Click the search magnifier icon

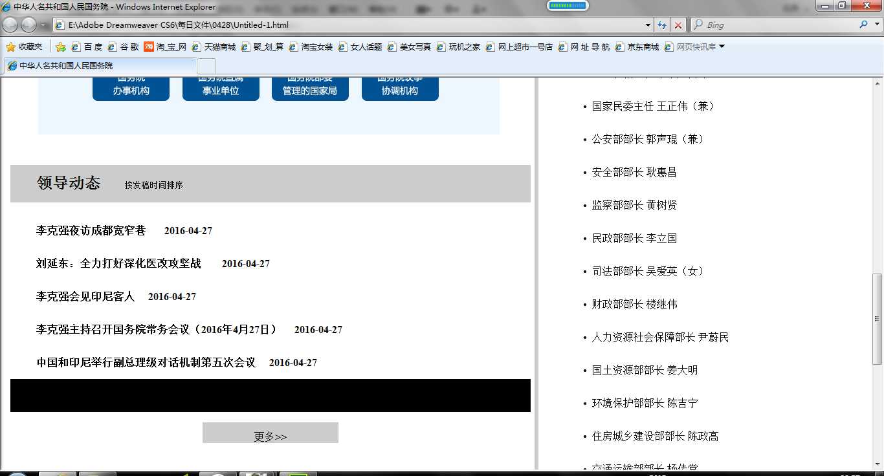(863, 25)
